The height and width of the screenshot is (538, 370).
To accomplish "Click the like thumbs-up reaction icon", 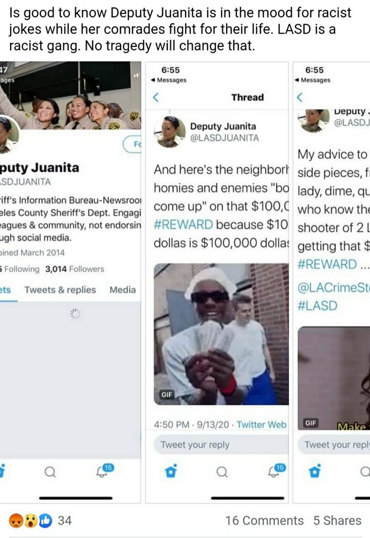I will pyautogui.click(x=46, y=521).
